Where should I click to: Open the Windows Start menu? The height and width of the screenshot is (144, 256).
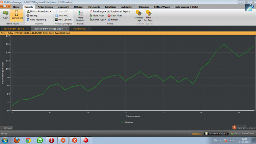point(5,140)
